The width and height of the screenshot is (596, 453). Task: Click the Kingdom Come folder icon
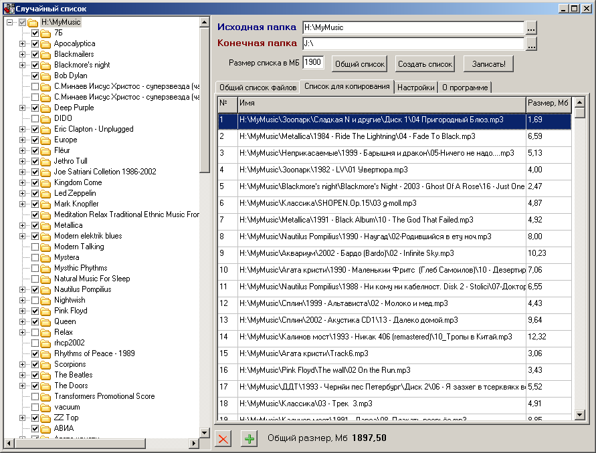click(45, 183)
